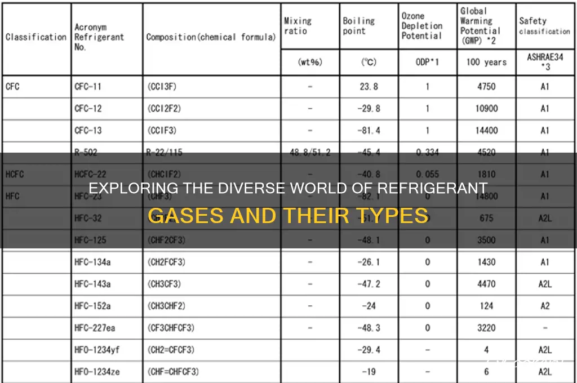This screenshot has width=577, height=383.
Task: Click GWP value '675'
Action: point(486,218)
